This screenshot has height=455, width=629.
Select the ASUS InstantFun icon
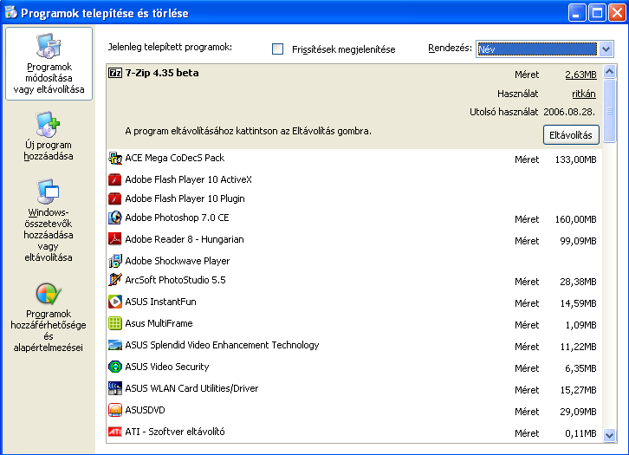point(114,302)
